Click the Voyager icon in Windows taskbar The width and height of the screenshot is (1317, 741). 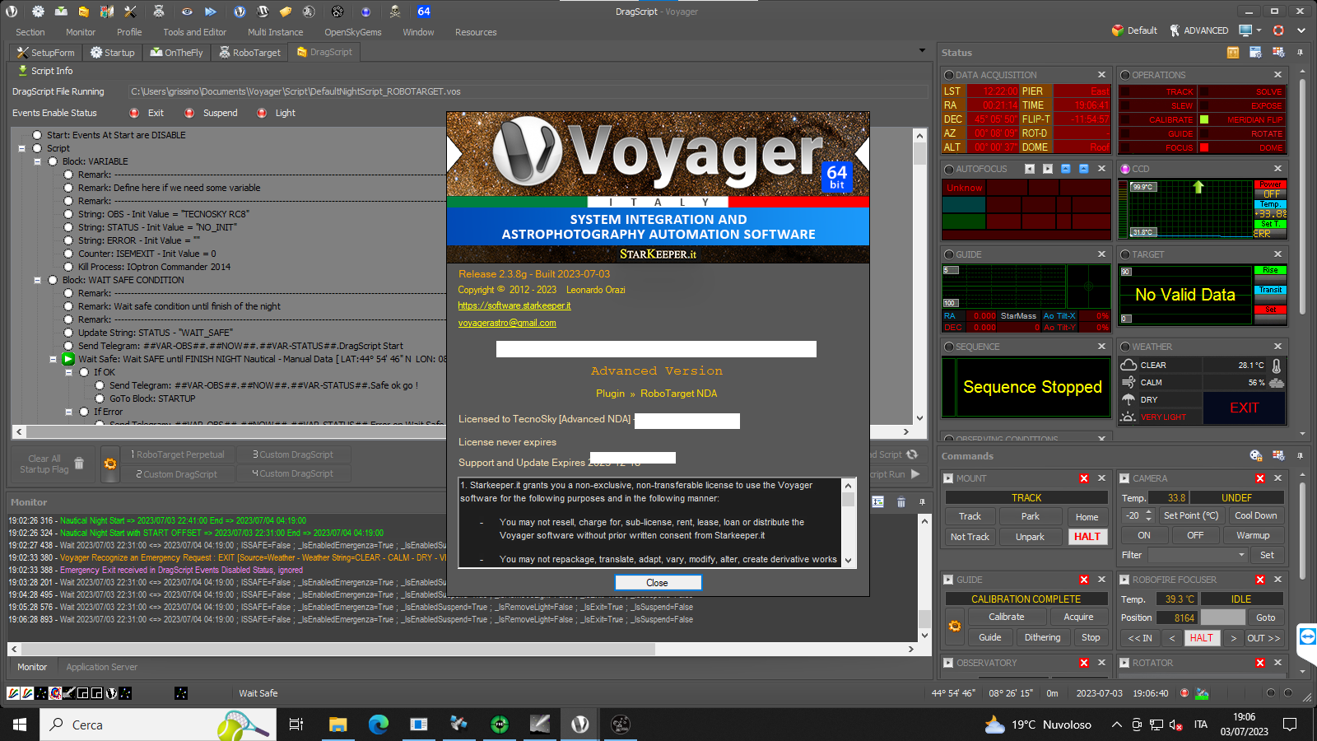580,725
